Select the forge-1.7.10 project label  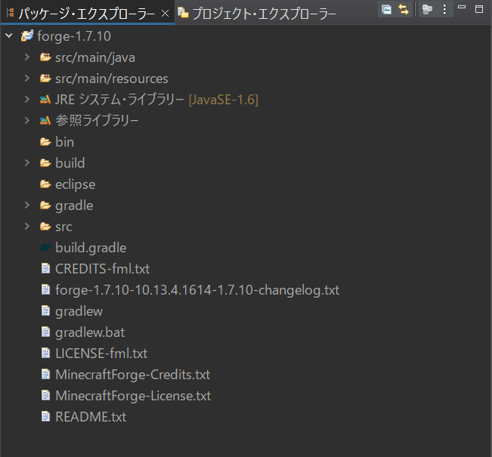pos(74,36)
